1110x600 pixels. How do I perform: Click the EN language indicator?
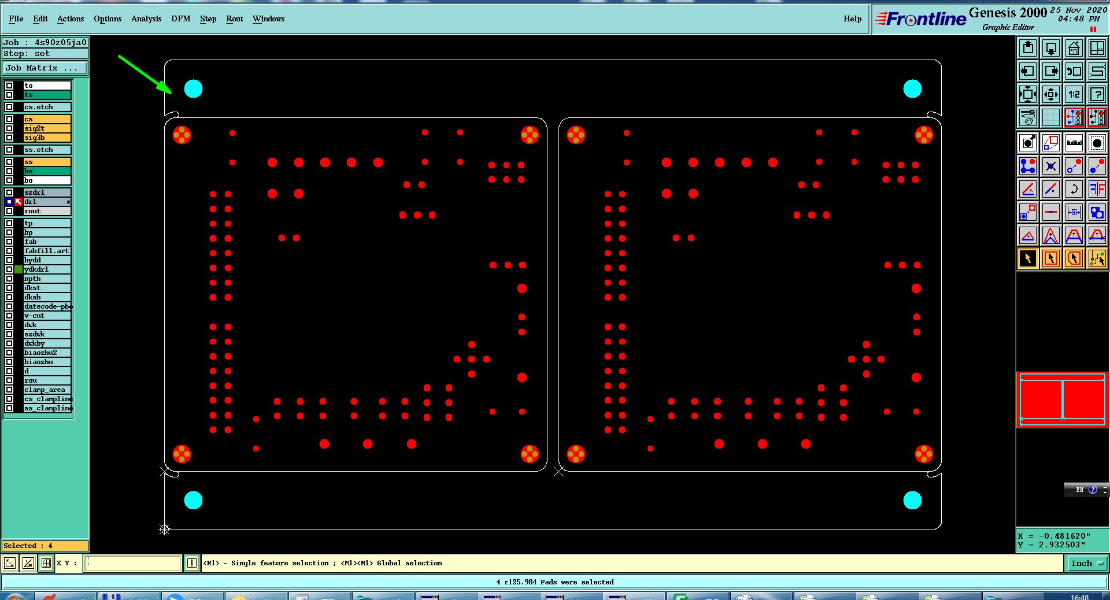1079,490
